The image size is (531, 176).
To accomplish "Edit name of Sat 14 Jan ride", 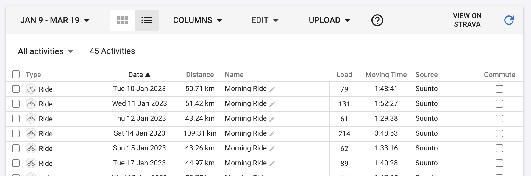I will click(x=272, y=133).
